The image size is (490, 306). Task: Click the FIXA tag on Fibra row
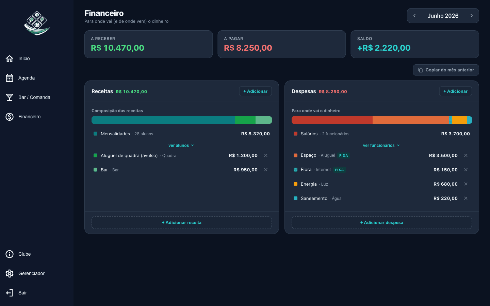click(339, 170)
